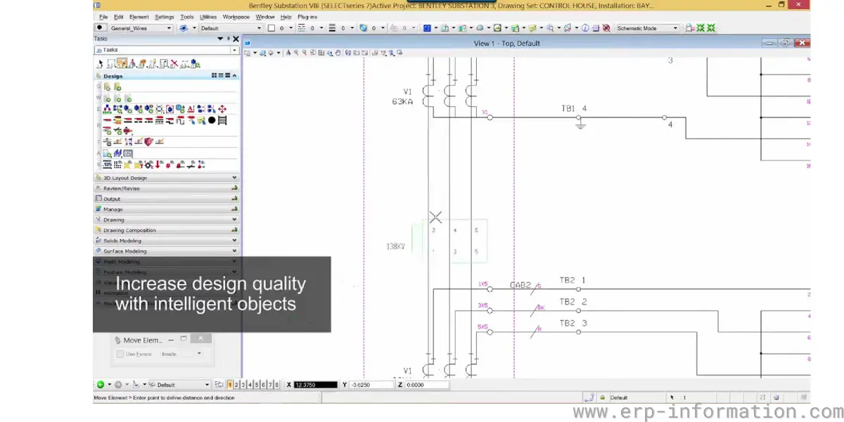This screenshot has height=422, width=844.
Task: Click the green back arrow button
Action: (101, 385)
